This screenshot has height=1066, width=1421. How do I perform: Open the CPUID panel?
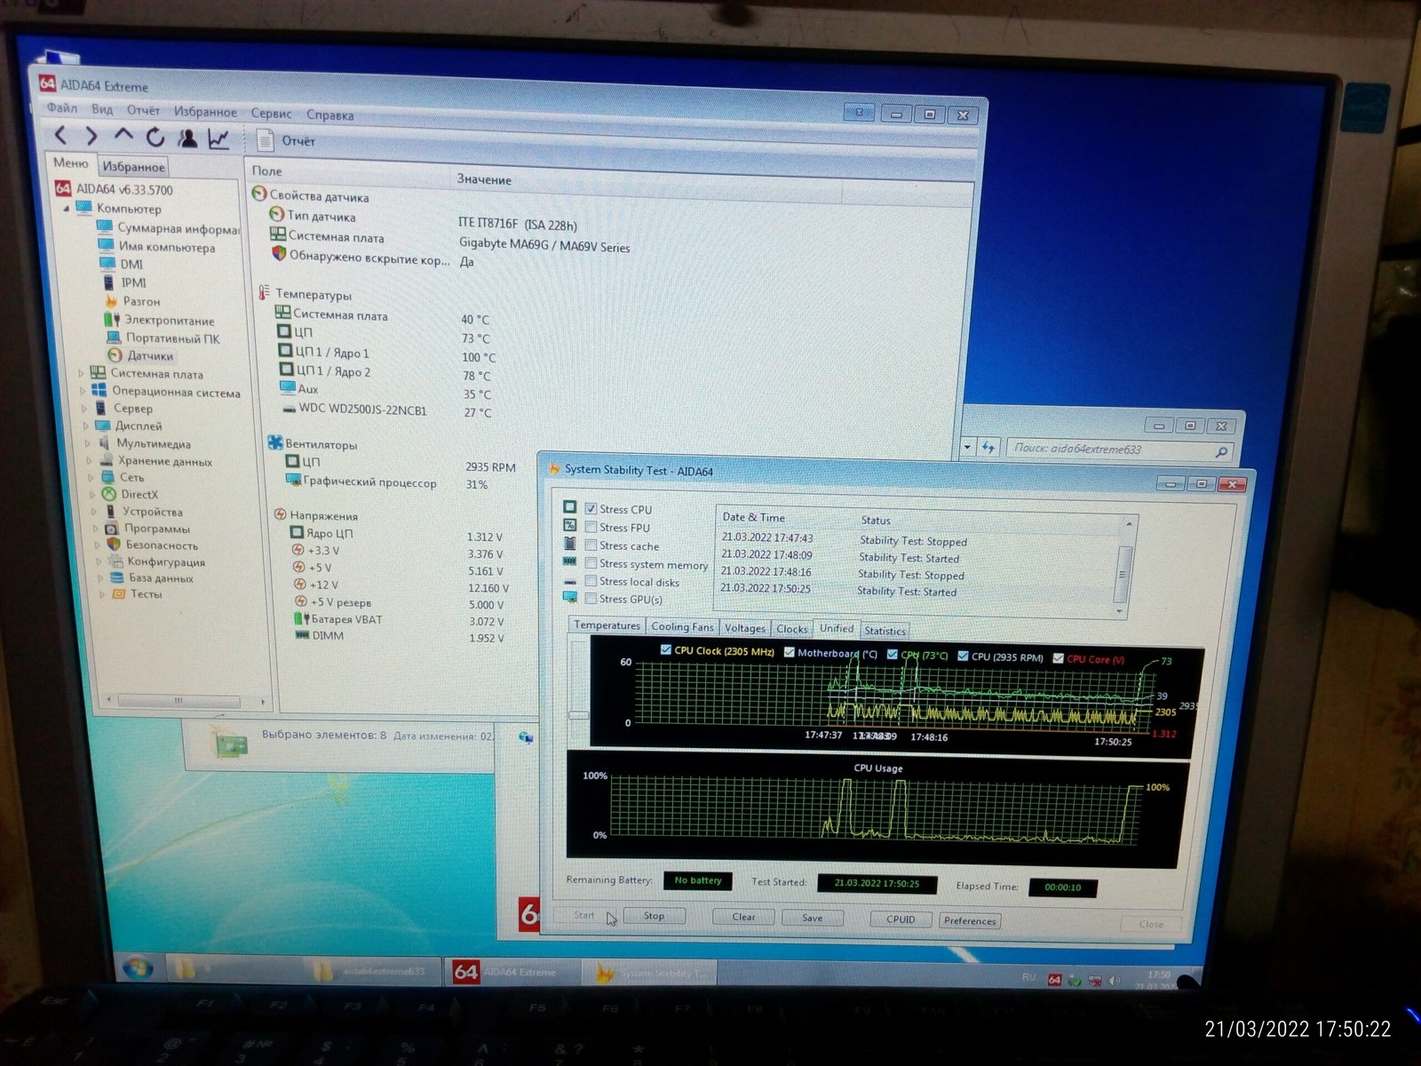coord(901,919)
